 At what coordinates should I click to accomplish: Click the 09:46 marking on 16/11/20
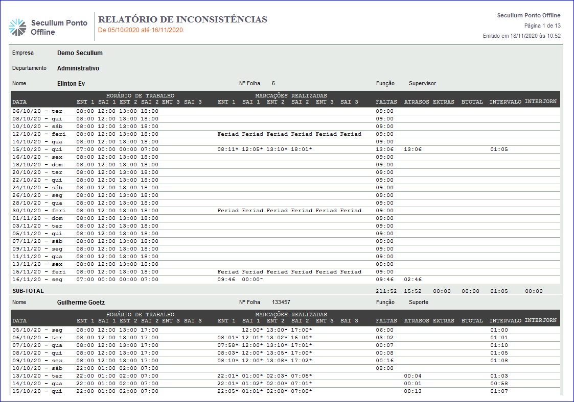[x=226, y=280]
